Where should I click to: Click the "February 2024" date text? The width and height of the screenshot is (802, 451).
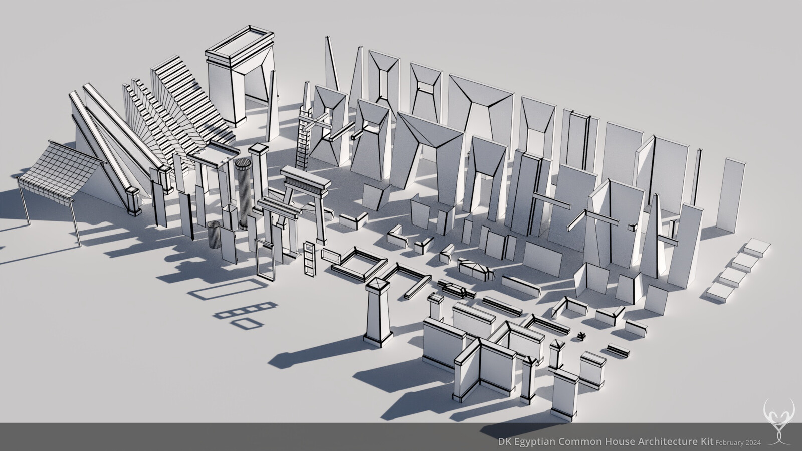pos(738,443)
